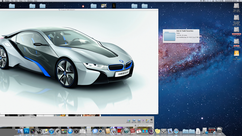Open Places in Aperture toolbar

[x=147, y=121]
